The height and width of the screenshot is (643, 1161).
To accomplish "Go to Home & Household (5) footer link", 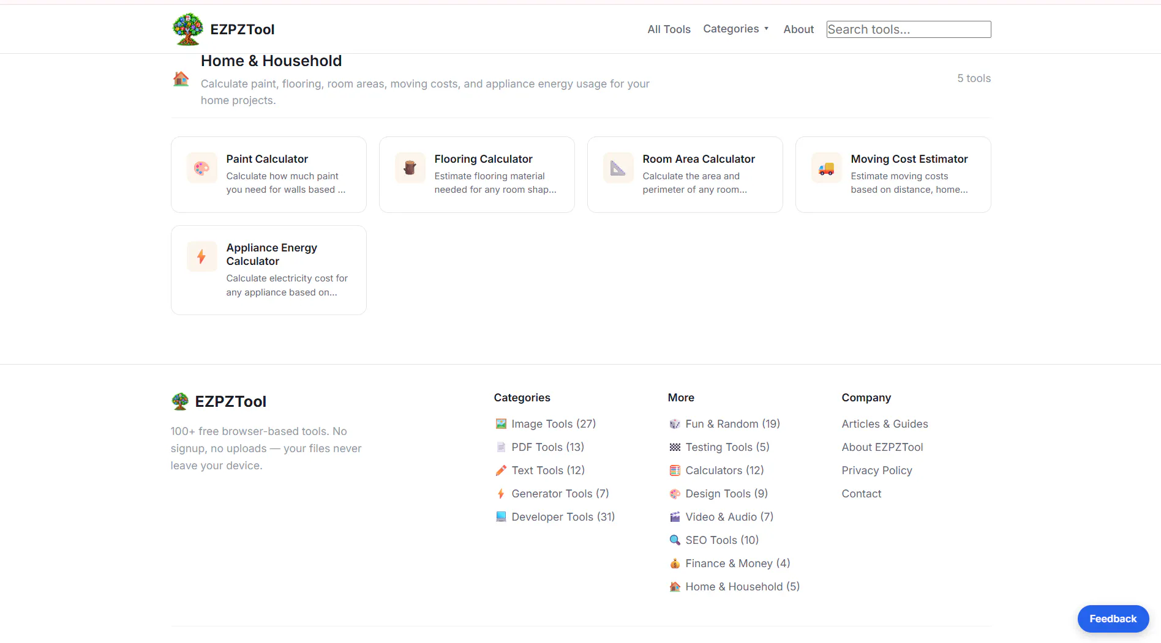I will tap(742, 587).
